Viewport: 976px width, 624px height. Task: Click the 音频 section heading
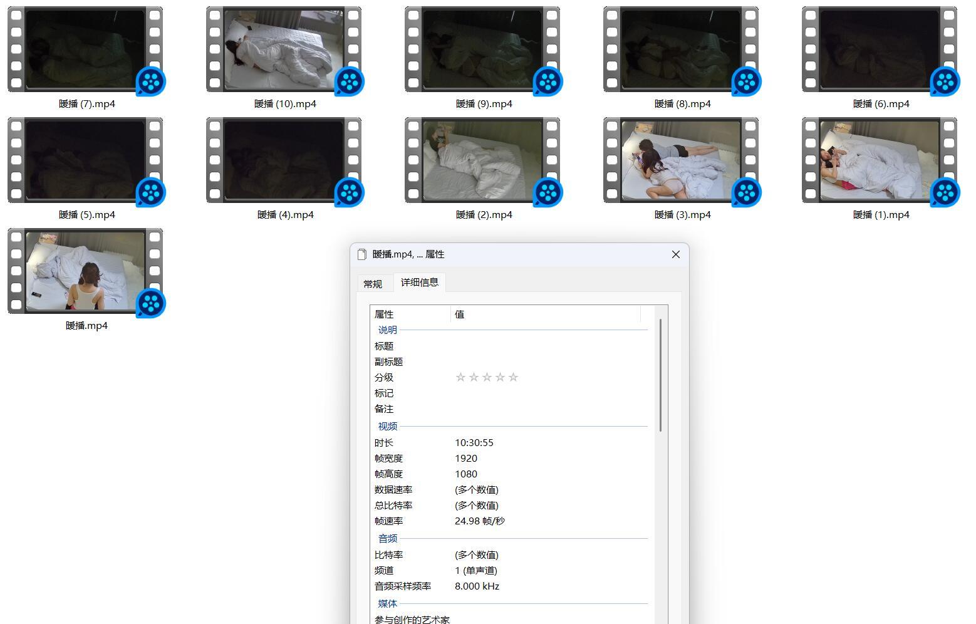click(387, 539)
